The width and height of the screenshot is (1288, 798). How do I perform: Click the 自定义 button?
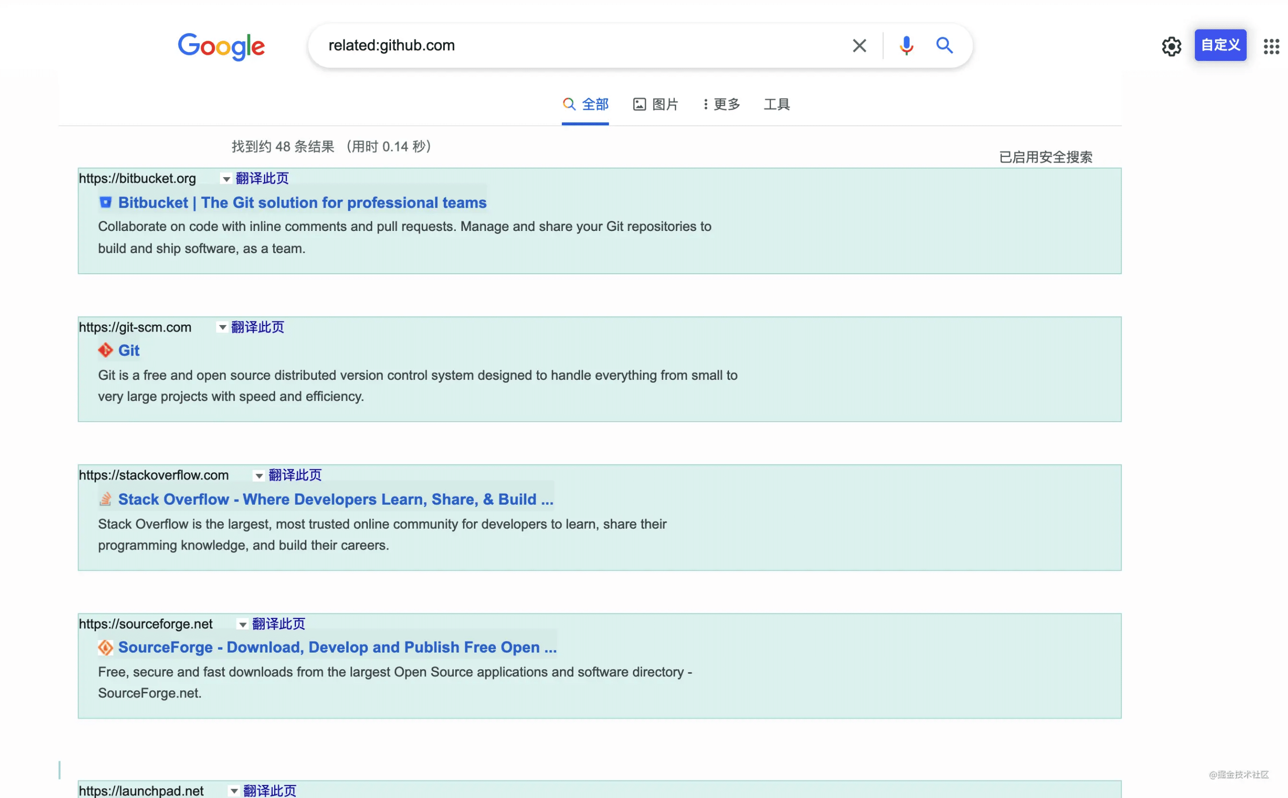pos(1220,45)
